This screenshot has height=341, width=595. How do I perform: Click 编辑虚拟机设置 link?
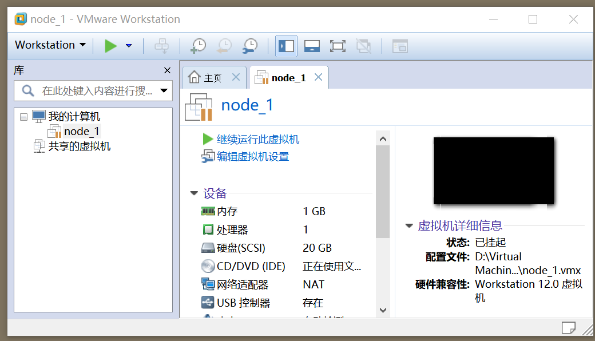pos(253,157)
